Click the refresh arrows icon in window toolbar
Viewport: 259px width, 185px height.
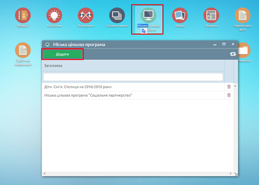(x=233, y=54)
